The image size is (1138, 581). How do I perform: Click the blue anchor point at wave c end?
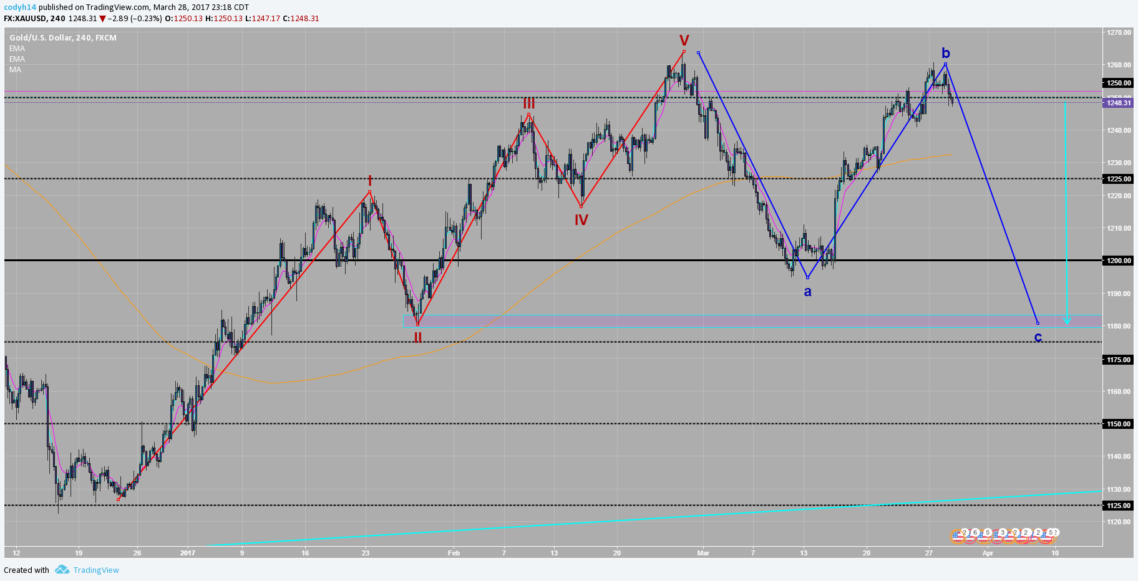(1038, 323)
